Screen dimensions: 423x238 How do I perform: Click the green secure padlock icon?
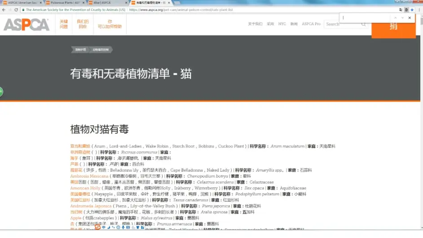pyautogui.click(x=23, y=10)
